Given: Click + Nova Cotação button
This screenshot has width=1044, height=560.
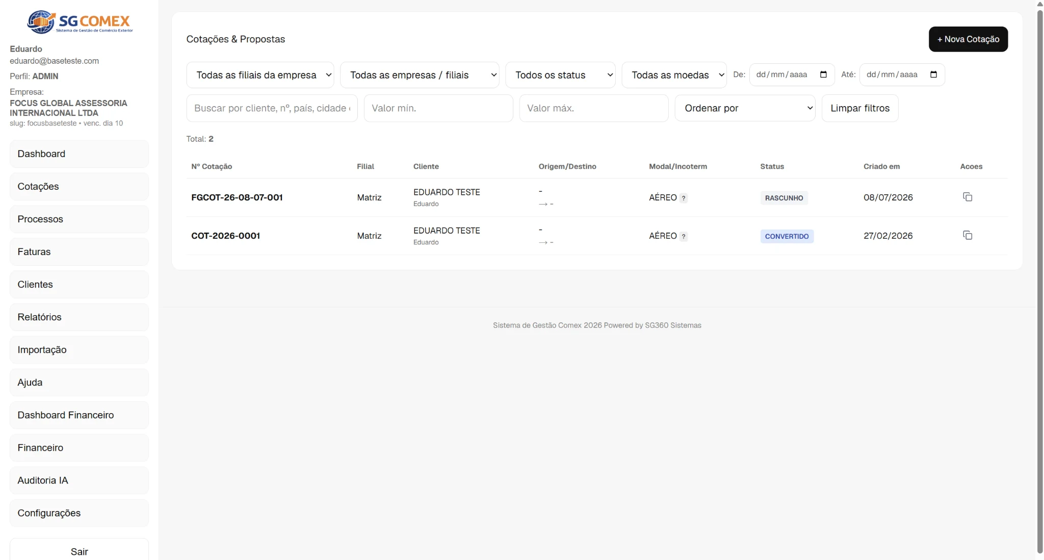Looking at the screenshot, I should (x=968, y=39).
